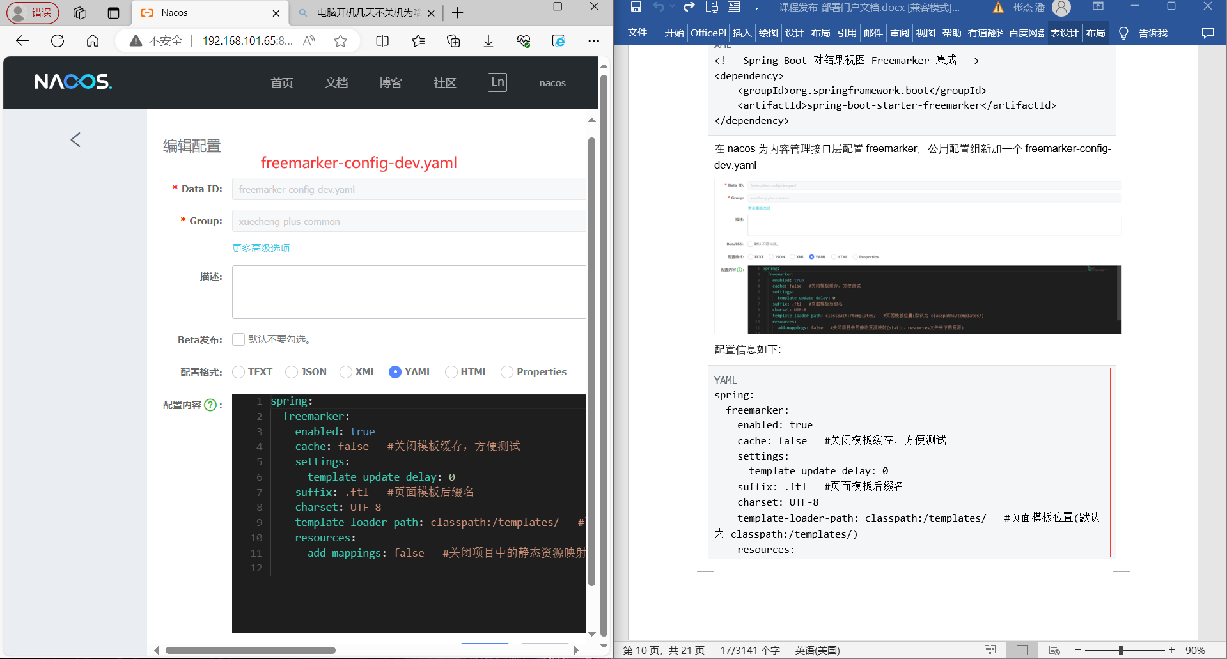This screenshot has height=659, width=1227.
Task: Open Edge workspaces icon
Action: coord(80,13)
